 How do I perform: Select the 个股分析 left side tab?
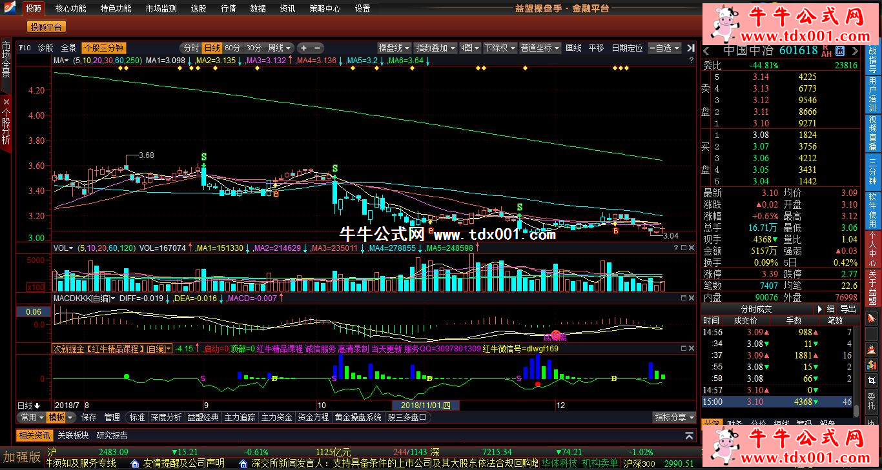point(6,124)
